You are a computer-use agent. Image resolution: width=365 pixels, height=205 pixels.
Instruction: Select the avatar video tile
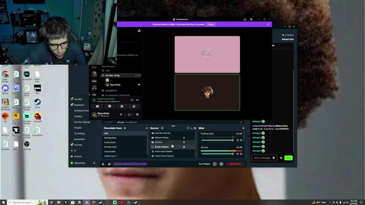pos(207,92)
